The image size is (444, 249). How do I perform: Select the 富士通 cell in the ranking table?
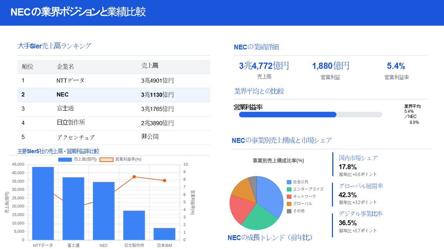click(x=65, y=109)
